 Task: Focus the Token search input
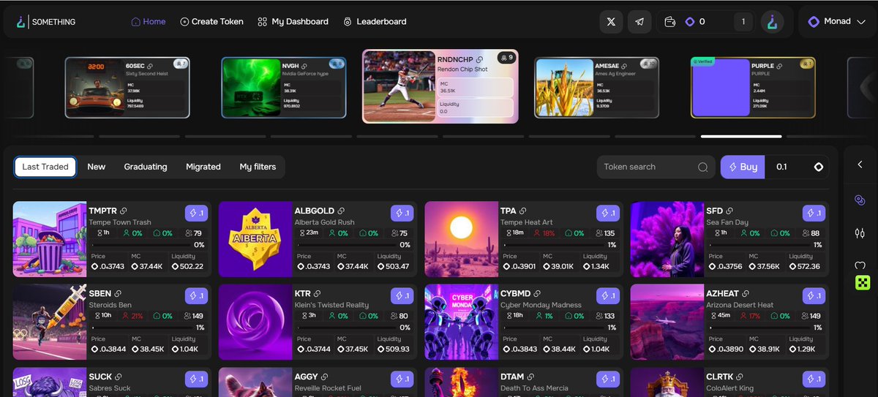click(655, 167)
